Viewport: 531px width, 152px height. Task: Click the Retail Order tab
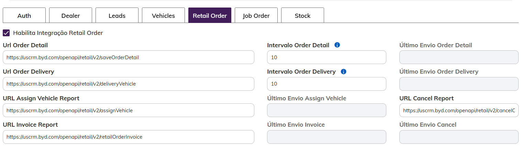click(x=210, y=15)
